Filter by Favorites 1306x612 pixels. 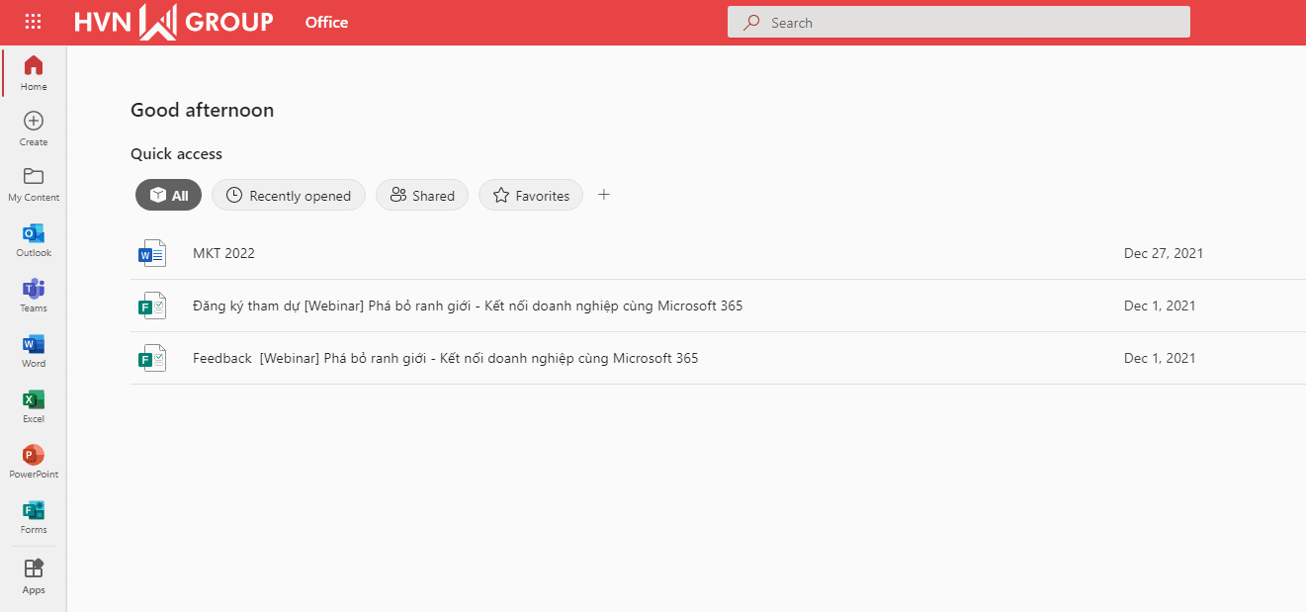click(x=531, y=196)
